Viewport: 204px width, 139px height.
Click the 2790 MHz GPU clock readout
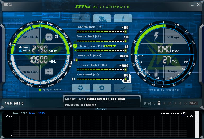point(44,49)
